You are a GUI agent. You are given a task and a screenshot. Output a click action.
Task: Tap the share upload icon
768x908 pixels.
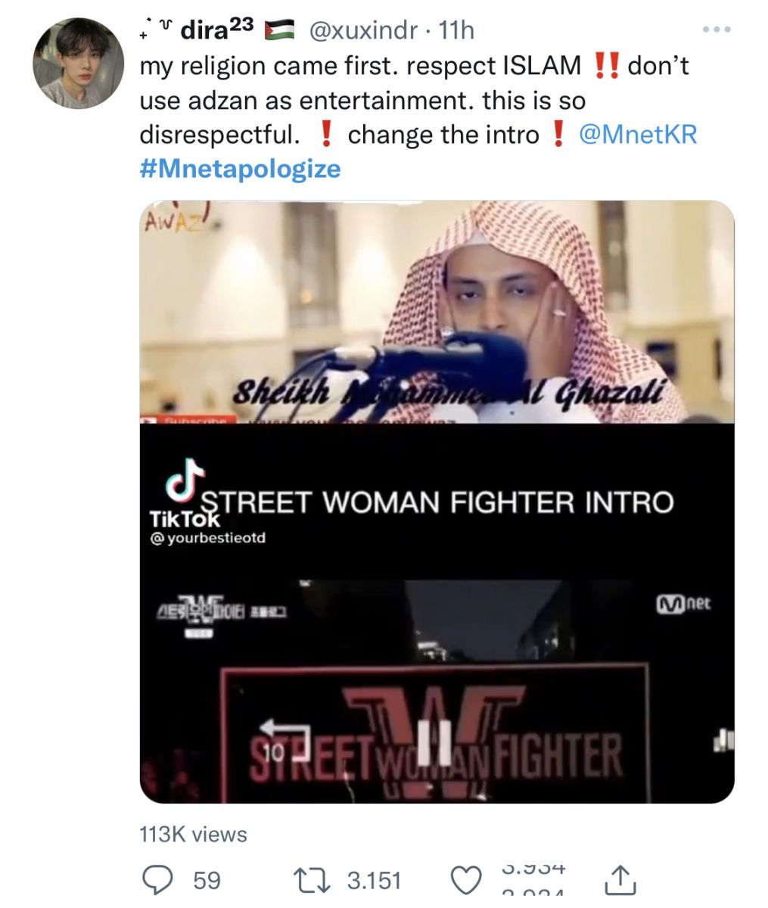point(619,879)
